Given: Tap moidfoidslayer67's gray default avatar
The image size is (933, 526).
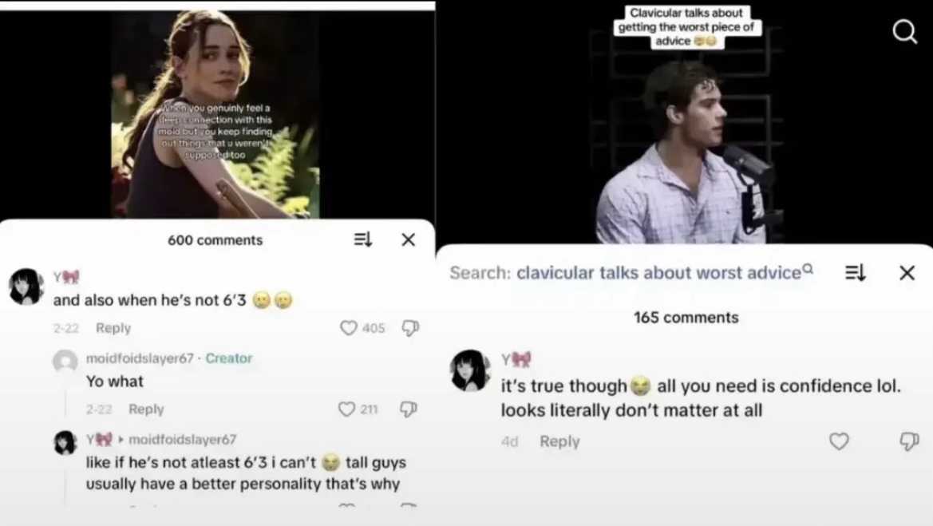Looking at the screenshot, I should 65,362.
